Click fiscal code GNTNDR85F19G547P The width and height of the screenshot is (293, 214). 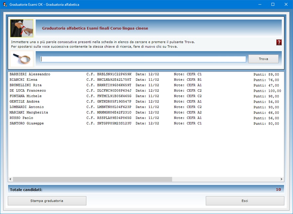tap(114, 101)
